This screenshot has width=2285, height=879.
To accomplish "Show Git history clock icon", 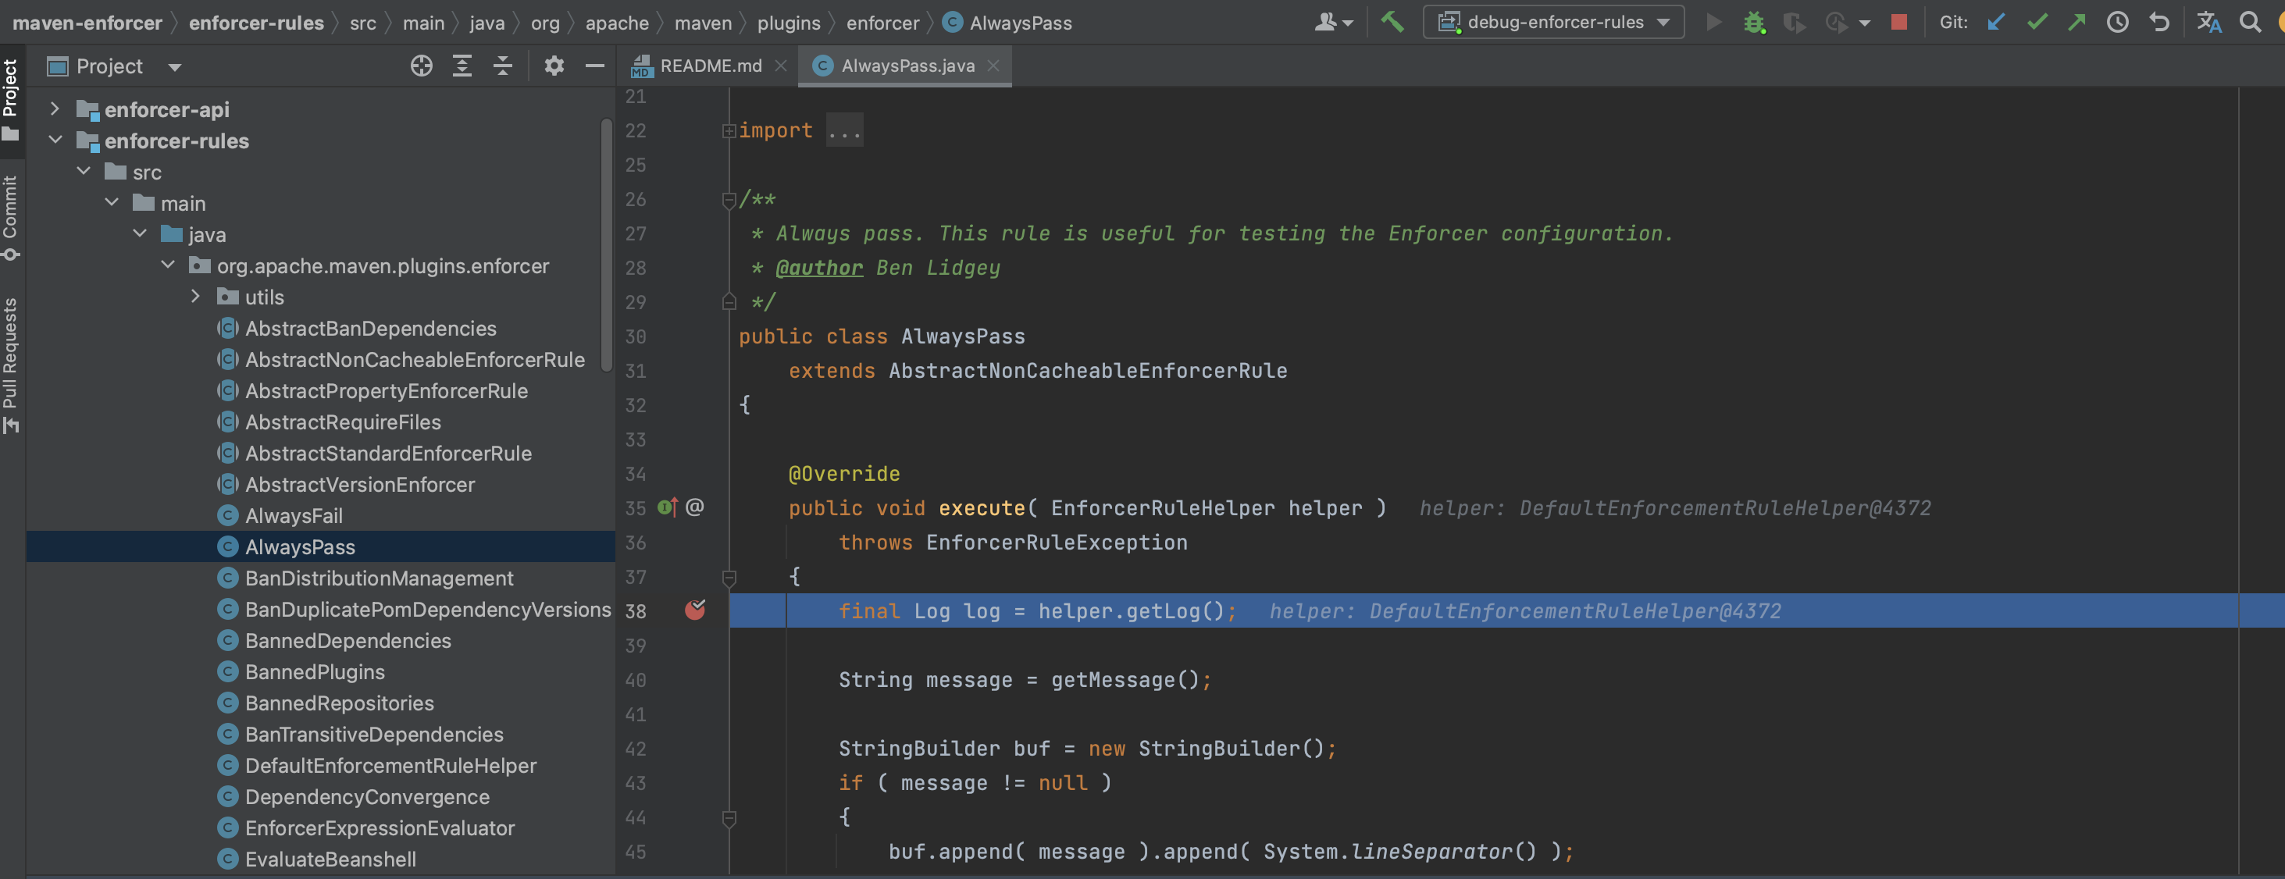I will [x=2117, y=22].
